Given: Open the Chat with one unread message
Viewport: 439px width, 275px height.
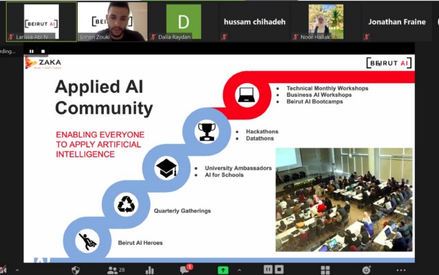Looking at the screenshot, I should point(186,269).
